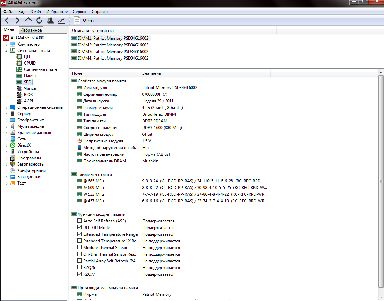This screenshot has width=384, height=301.
Task: Select DIMM2: Patriot Memory PSD34G16002
Action: pyautogui.click(x=110, y=45)
